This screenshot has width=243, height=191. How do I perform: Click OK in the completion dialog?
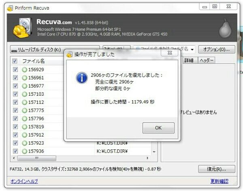point(158,128)
